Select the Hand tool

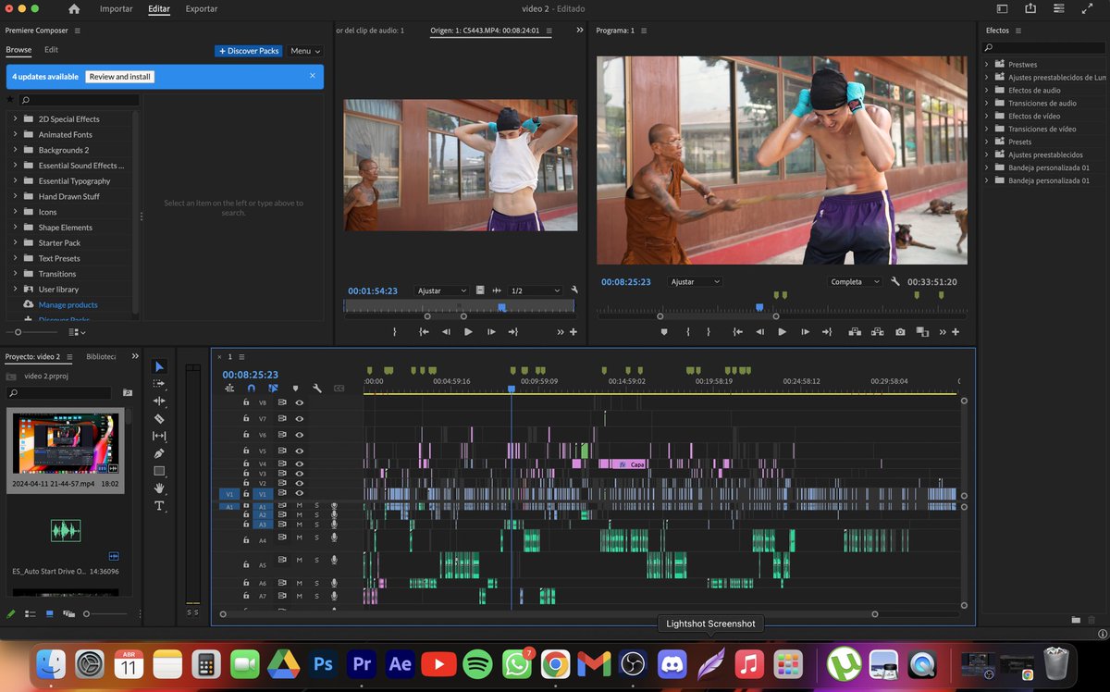159,488
